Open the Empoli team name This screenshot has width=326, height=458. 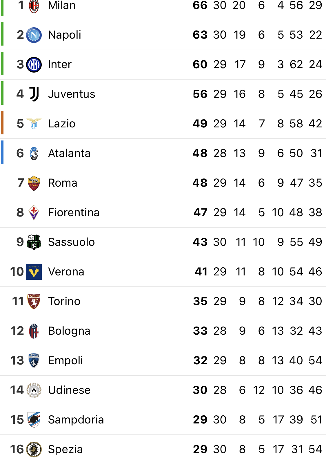(65, 361)
